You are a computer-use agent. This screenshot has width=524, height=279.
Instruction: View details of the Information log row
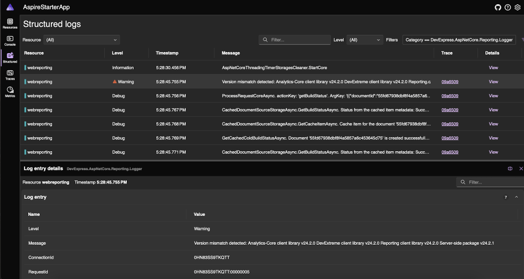tap(493, 67)
